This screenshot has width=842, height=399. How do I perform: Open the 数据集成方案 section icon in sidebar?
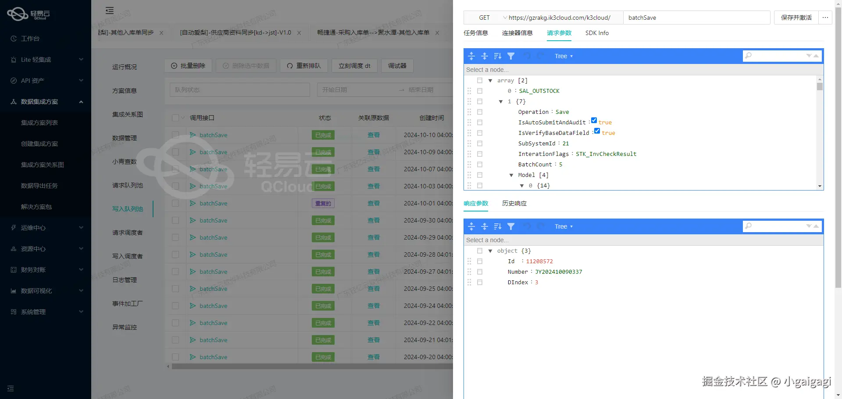click(x=13, y=101)
